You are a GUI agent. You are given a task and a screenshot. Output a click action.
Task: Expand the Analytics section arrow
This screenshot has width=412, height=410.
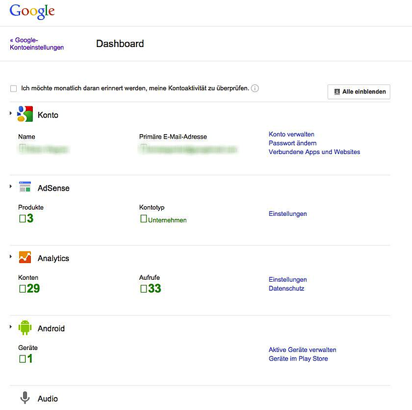(10, 257)
